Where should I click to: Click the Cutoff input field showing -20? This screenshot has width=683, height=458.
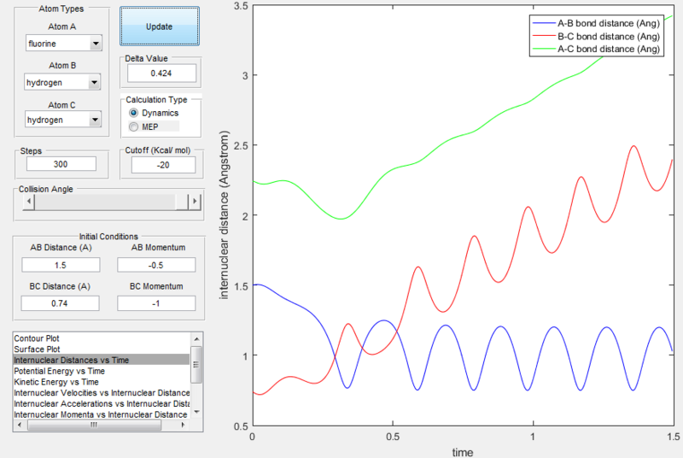[x=163, y=165]
